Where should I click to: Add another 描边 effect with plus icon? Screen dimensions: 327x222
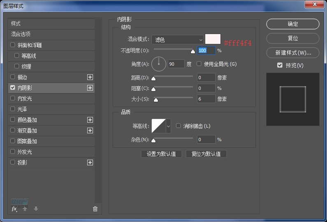pos(90,77)
